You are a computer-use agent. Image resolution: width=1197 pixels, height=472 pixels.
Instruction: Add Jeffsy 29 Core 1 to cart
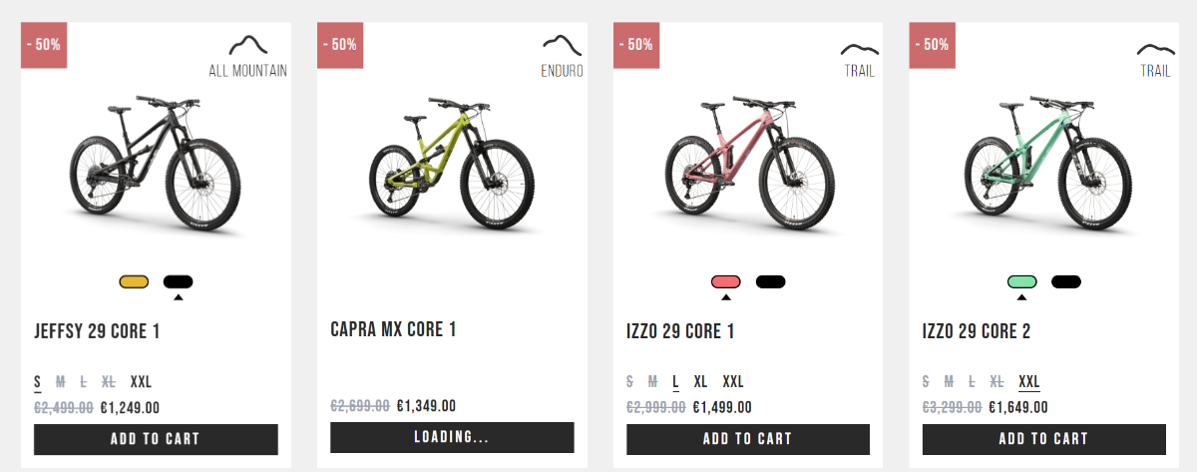[x=156, y=439]
